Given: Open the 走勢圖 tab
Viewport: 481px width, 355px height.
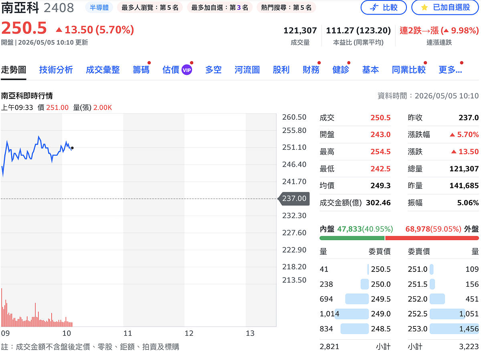Looking at the screenshot, I should [13, 70].
